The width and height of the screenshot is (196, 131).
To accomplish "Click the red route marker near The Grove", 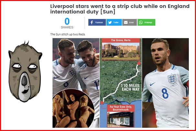I will click(x=139, y=64).
